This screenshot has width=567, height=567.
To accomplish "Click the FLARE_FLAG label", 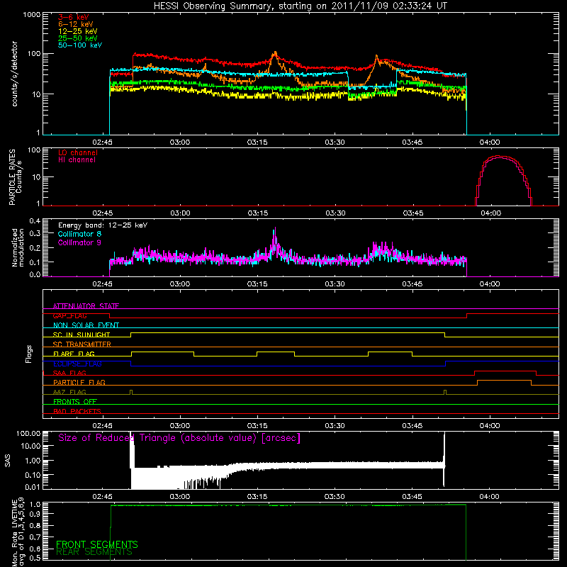I will point(74,354).
